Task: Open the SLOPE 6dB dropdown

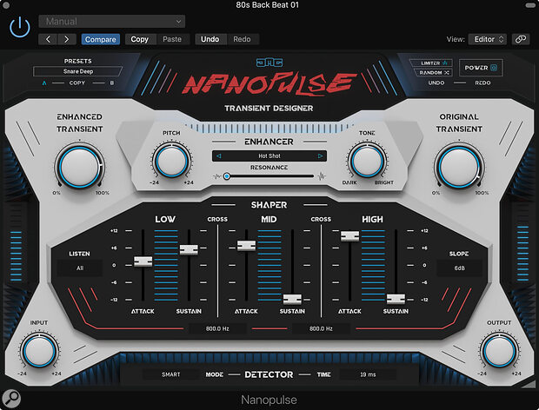Action: pos(459,268)
